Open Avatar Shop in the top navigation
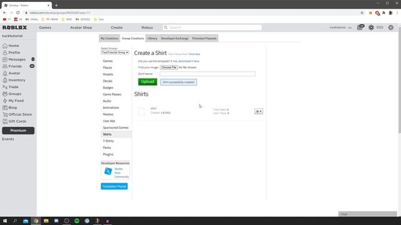The width and height of the screenshot is (401, 225). click(x=81, y=27)
